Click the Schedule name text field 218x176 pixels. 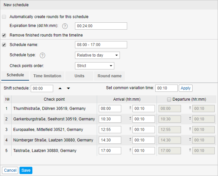tap(101, 45)
